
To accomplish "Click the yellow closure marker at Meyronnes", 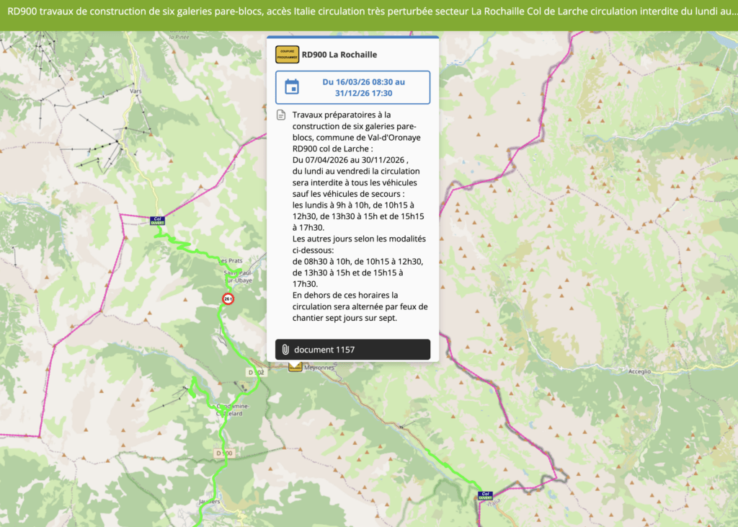I will [x=295, y=366].
